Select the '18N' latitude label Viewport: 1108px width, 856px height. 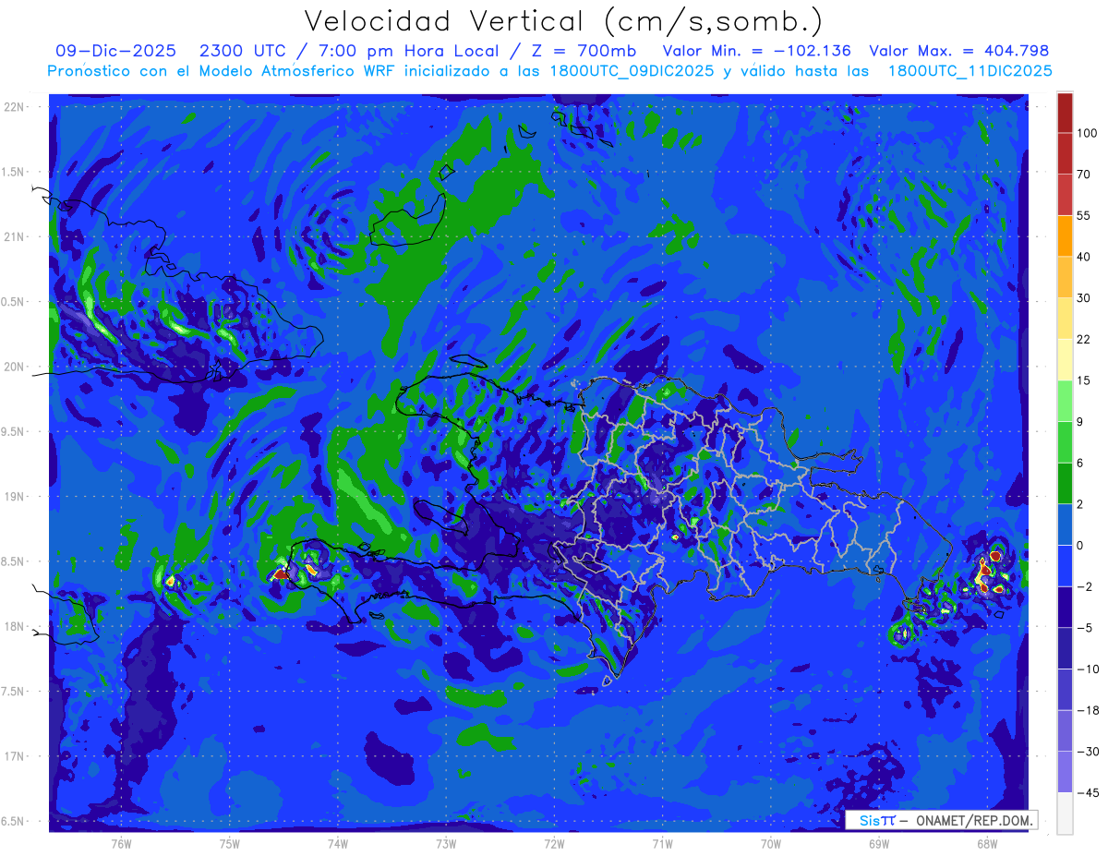pyautogui.click(x=14, y=626)
